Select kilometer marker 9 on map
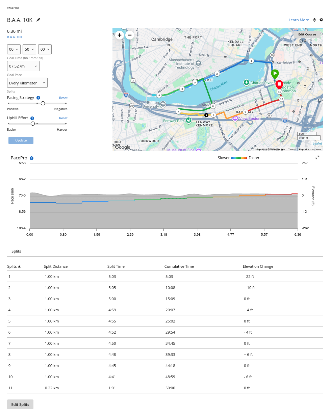The width and height of the screenshot is (331, 416). tap(246, 112)
